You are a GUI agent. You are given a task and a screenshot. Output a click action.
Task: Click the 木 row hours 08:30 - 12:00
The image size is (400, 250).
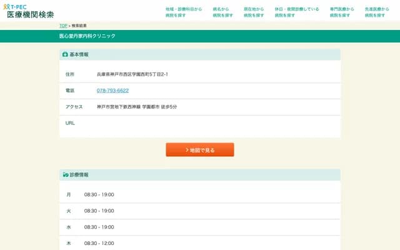99,243
